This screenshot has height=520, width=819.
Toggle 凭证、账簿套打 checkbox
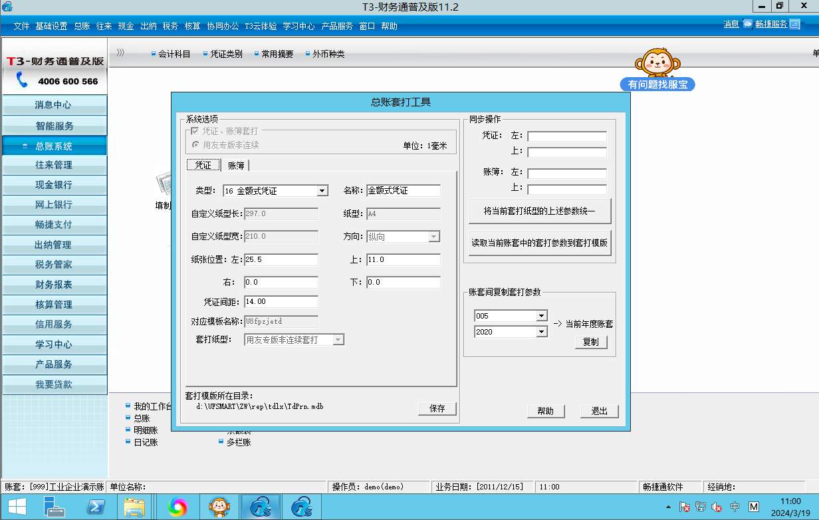(x=195, y=132)
